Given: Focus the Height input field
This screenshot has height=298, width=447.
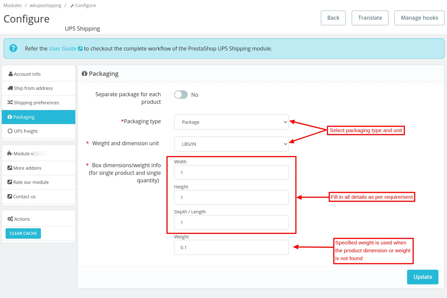Looking at the screenshot, I should point(231,197).
